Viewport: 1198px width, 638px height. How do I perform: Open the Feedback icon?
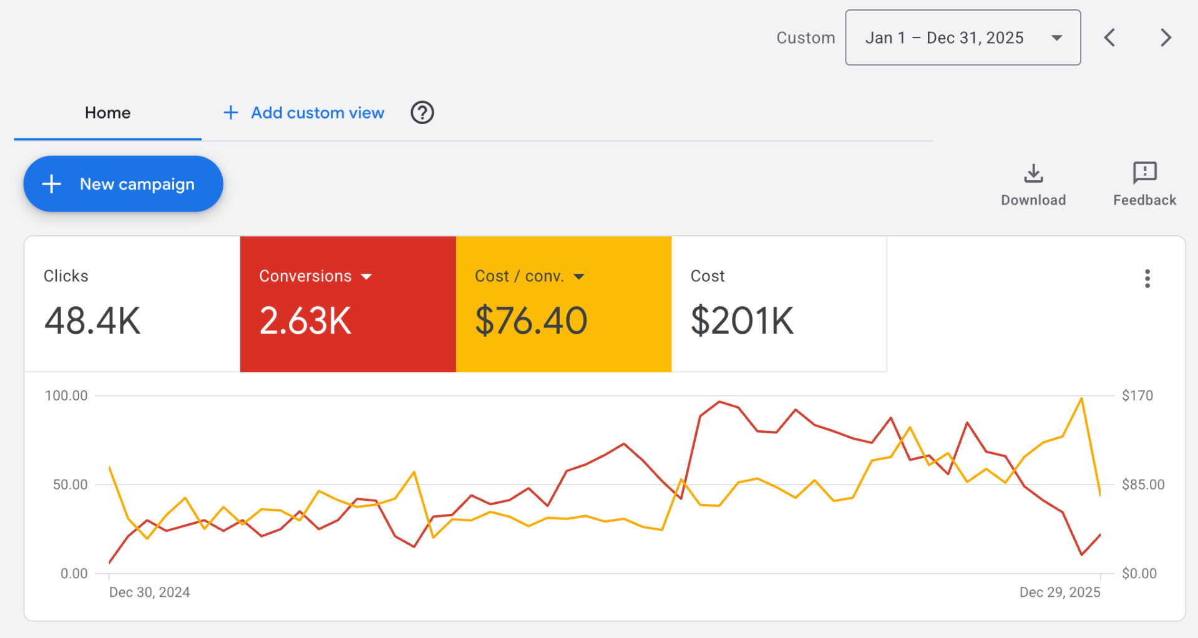[x=1144, y=173]
